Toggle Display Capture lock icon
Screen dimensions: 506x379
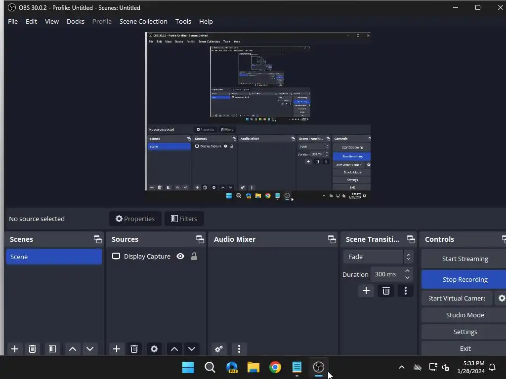(x=194, y=256)
